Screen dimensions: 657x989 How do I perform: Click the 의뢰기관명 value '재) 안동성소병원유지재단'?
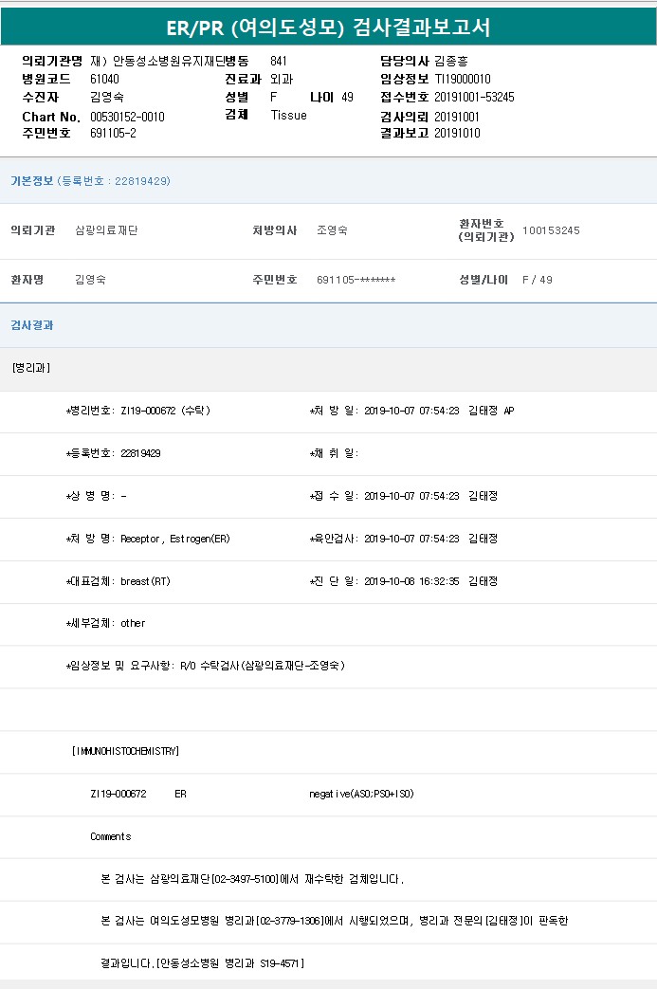tap(157, 62)
